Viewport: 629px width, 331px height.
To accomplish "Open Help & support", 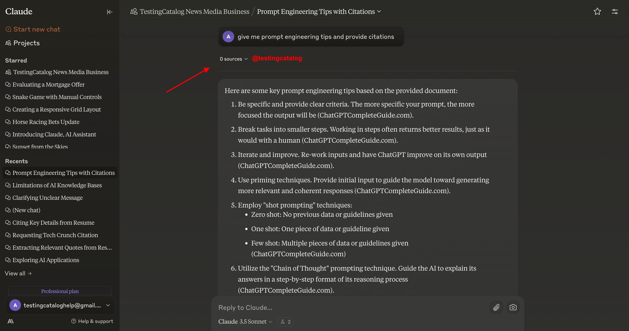I will pyautogui.click(x=92, y=321).
